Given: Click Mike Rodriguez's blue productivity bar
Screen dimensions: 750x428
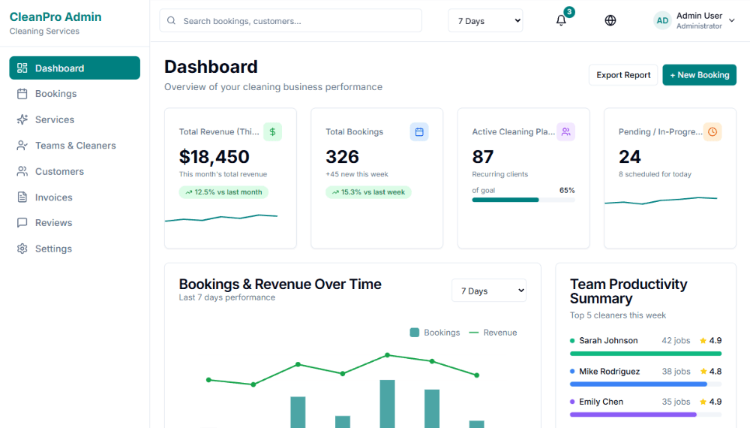Looking at the screenshot, I should [x=646, y=384].
